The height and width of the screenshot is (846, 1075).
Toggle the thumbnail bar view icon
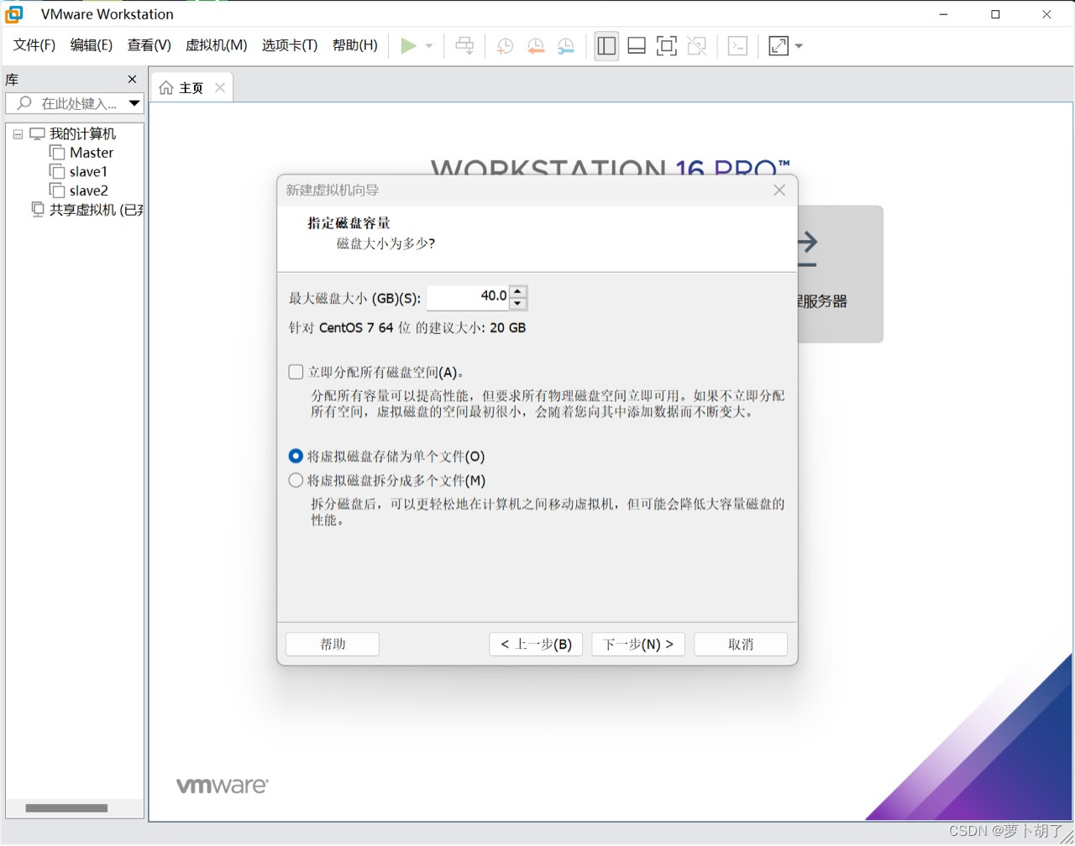[x=637, y=46]
